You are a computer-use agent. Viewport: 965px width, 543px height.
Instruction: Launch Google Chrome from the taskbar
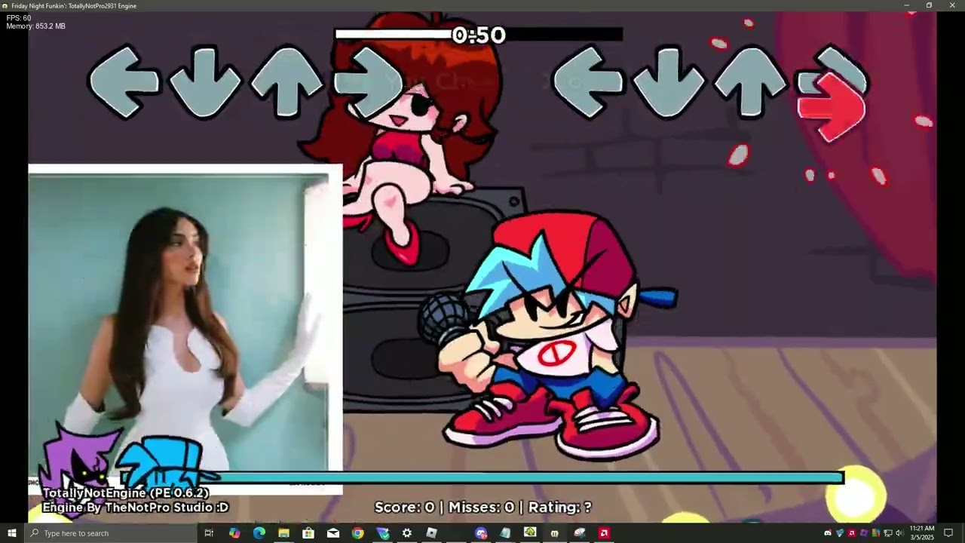357,533
